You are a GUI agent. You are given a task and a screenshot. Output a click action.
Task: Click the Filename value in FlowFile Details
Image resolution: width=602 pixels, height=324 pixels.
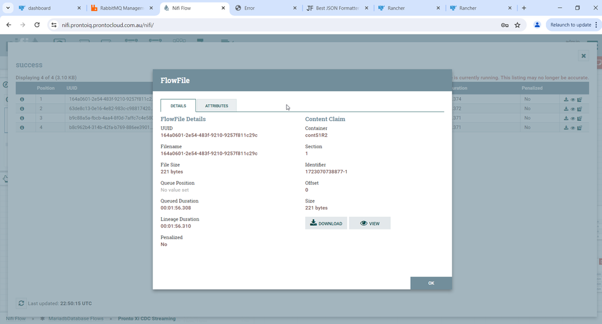pyautogui.click(x=209, y=154)
